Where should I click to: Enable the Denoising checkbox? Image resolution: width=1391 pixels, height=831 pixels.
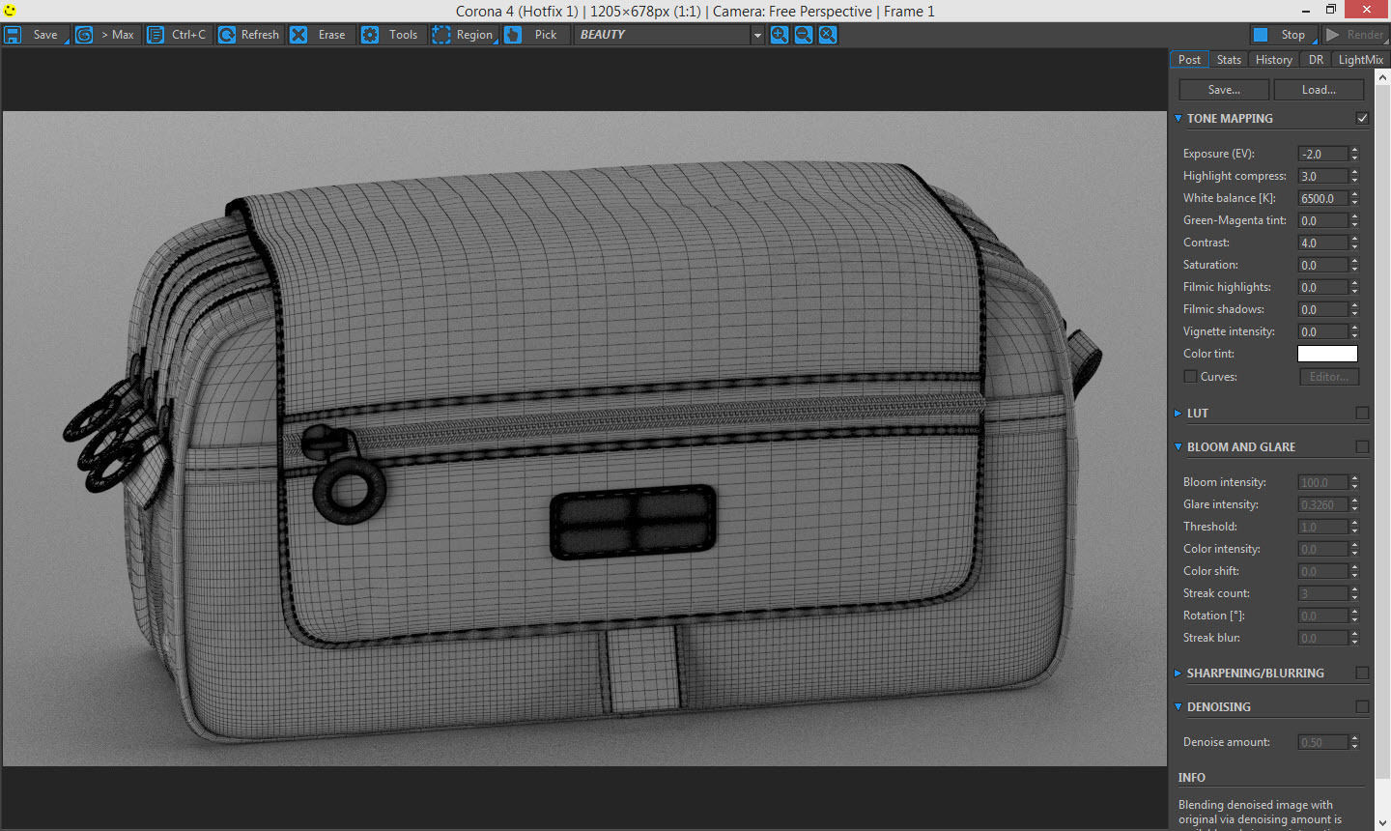click(x=1362, y=706)
